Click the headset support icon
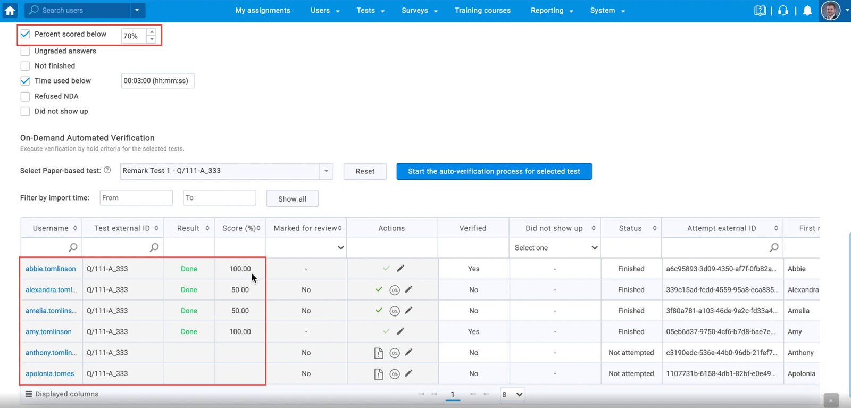The width and height of the screenshot is (851, 408). (x=783, y=11)
